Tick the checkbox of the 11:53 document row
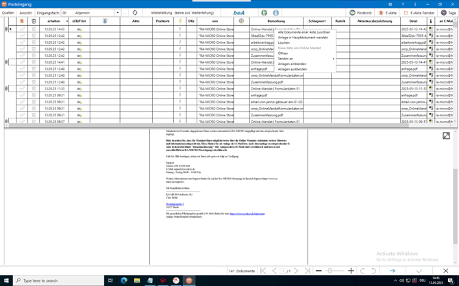Screen dimensions: 459x286 (x=23, y=88)
